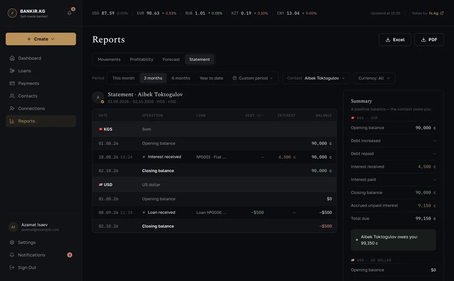
Task: Expand the Currency: All dropdown
Action: pos(375,78)
